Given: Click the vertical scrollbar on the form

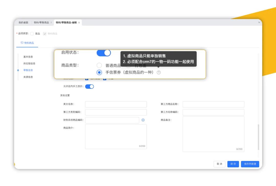Looking at the screenshot, I should point(258,137).
